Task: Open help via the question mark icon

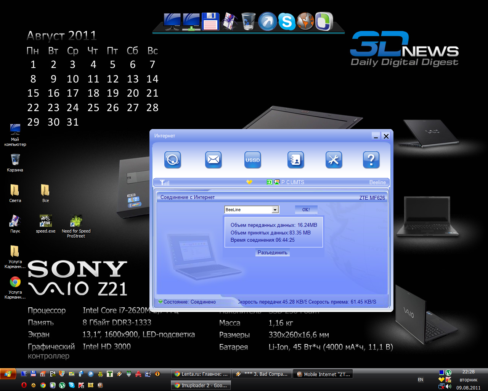Action: click(371, 160)
